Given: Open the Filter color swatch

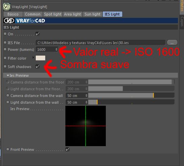Looking at the screenshot, I should (x=40, y=58).
